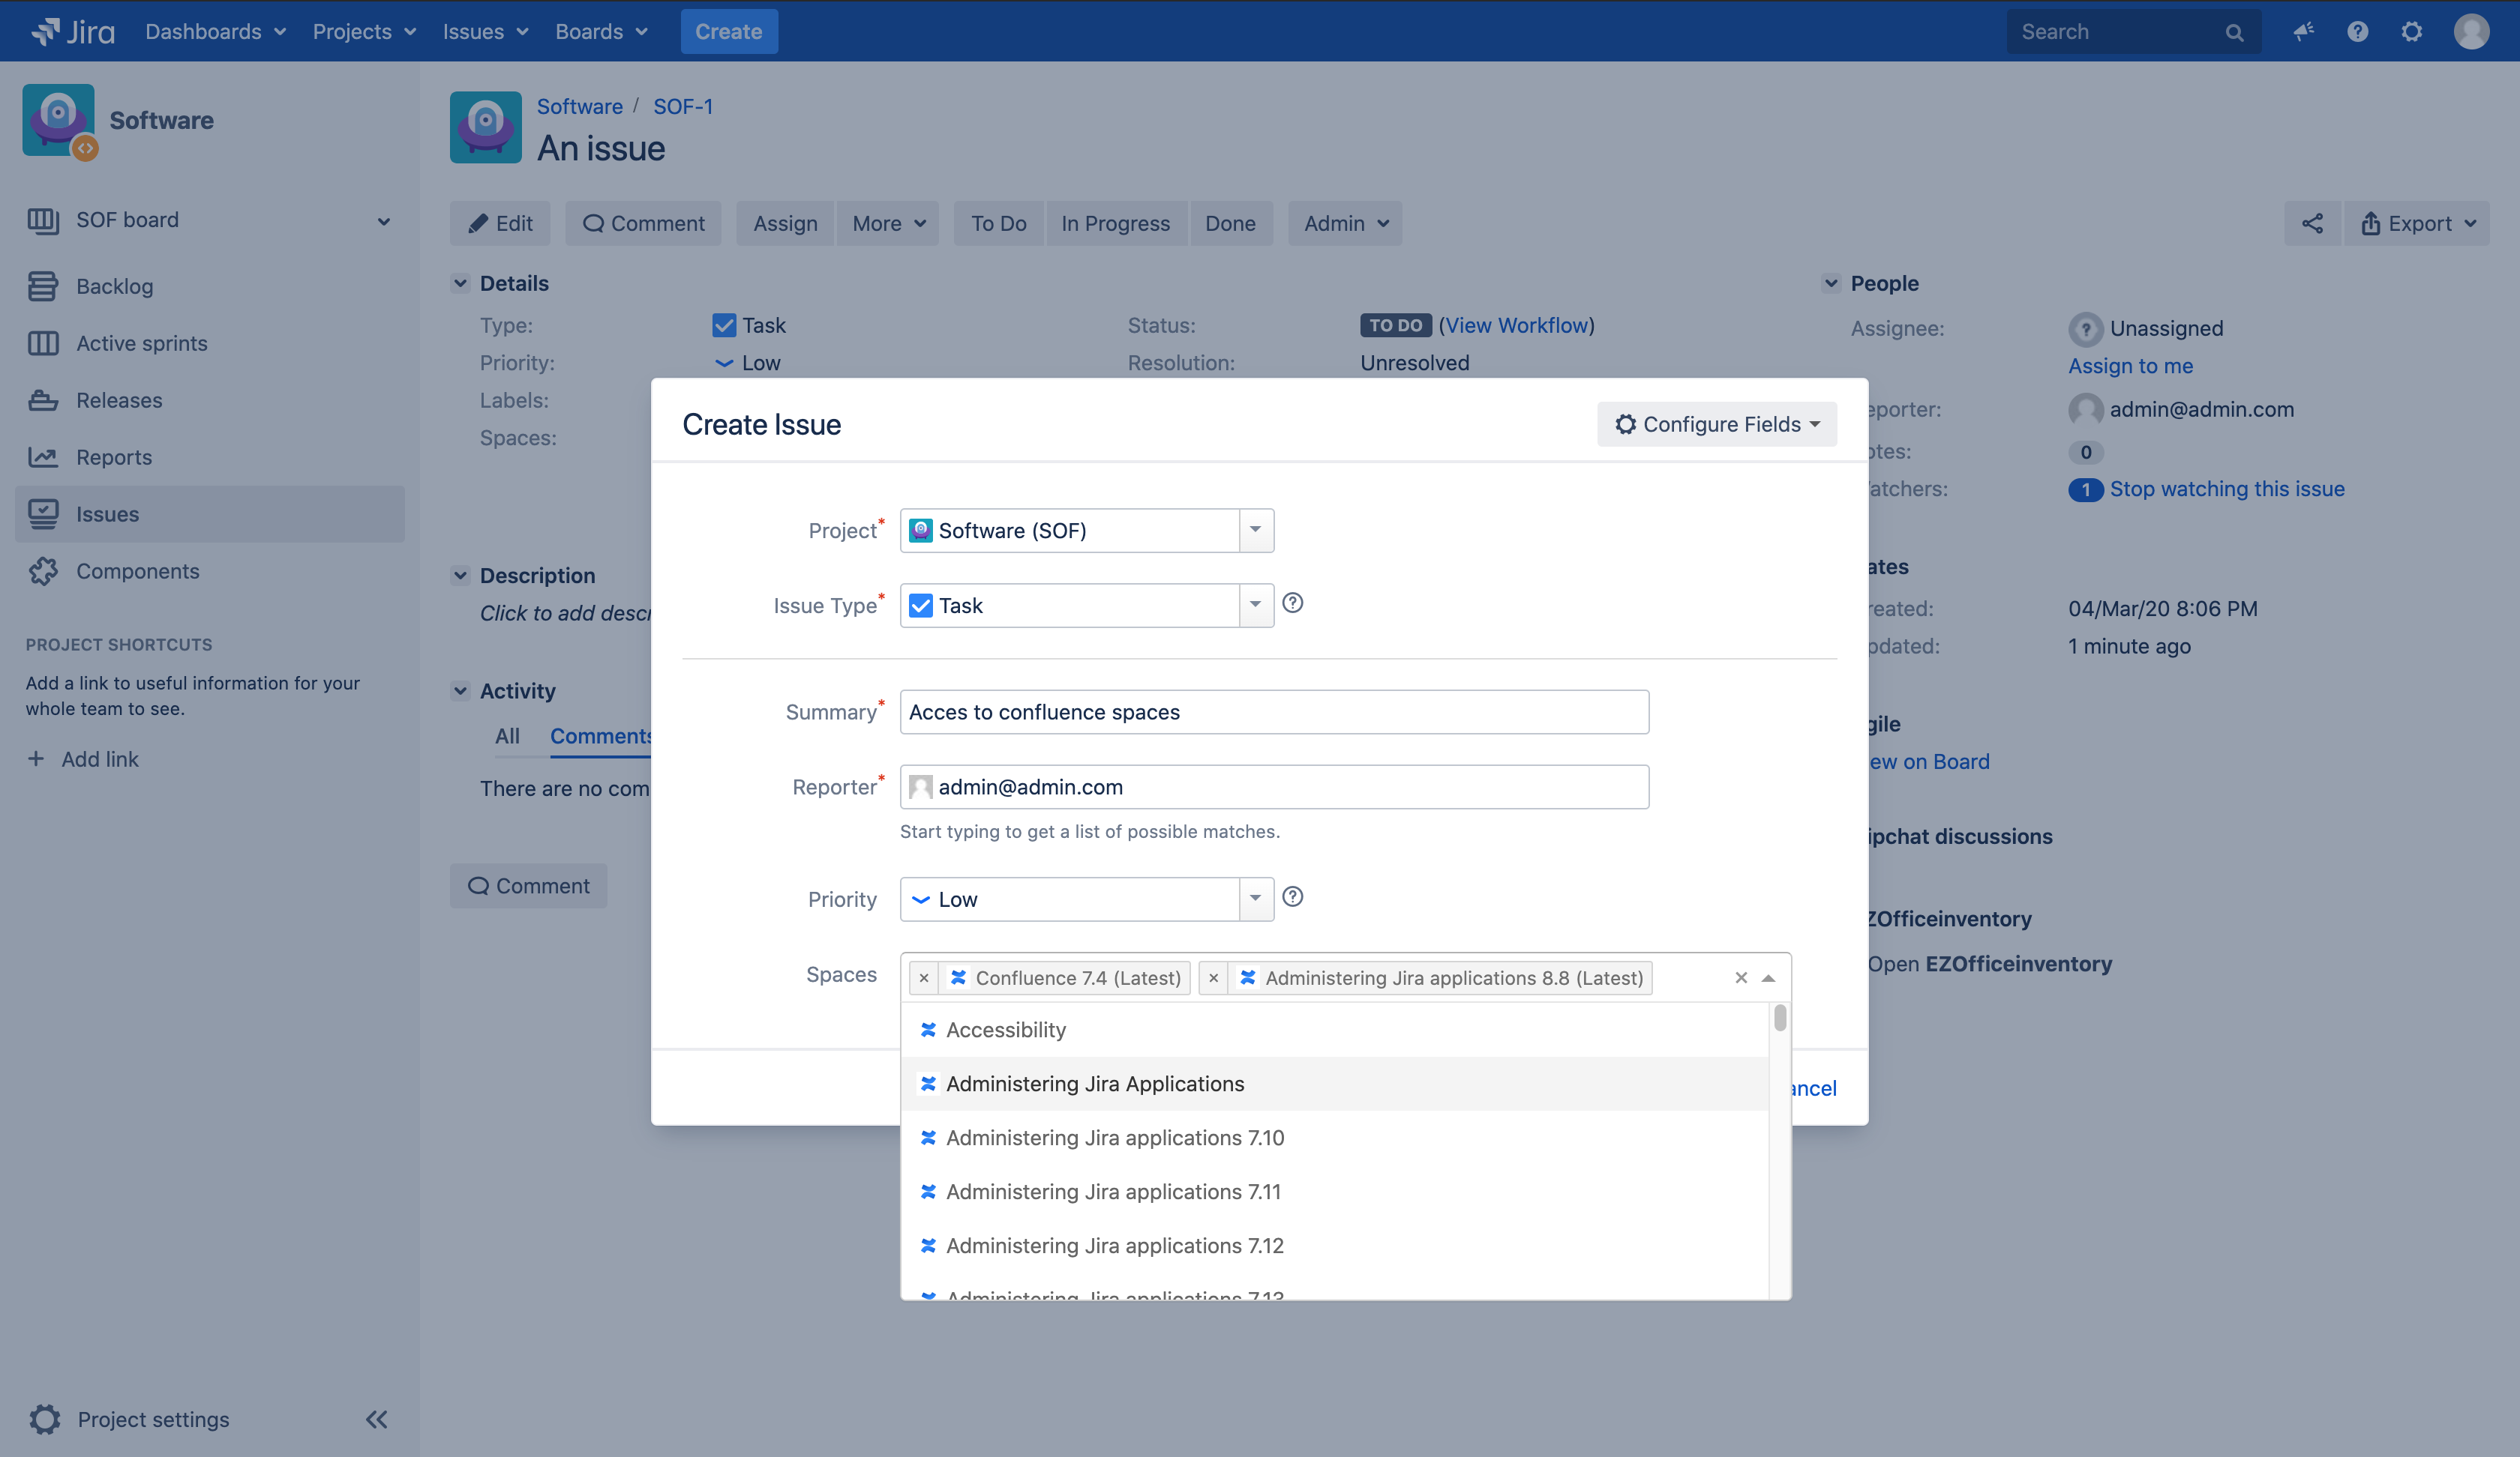Remove Administering Jira applications 8.8 tag
Image resolution: width=2520 pixels, height=1457 pixels.
1213,977
